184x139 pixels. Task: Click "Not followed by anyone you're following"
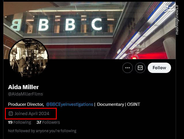click(42, 131)
